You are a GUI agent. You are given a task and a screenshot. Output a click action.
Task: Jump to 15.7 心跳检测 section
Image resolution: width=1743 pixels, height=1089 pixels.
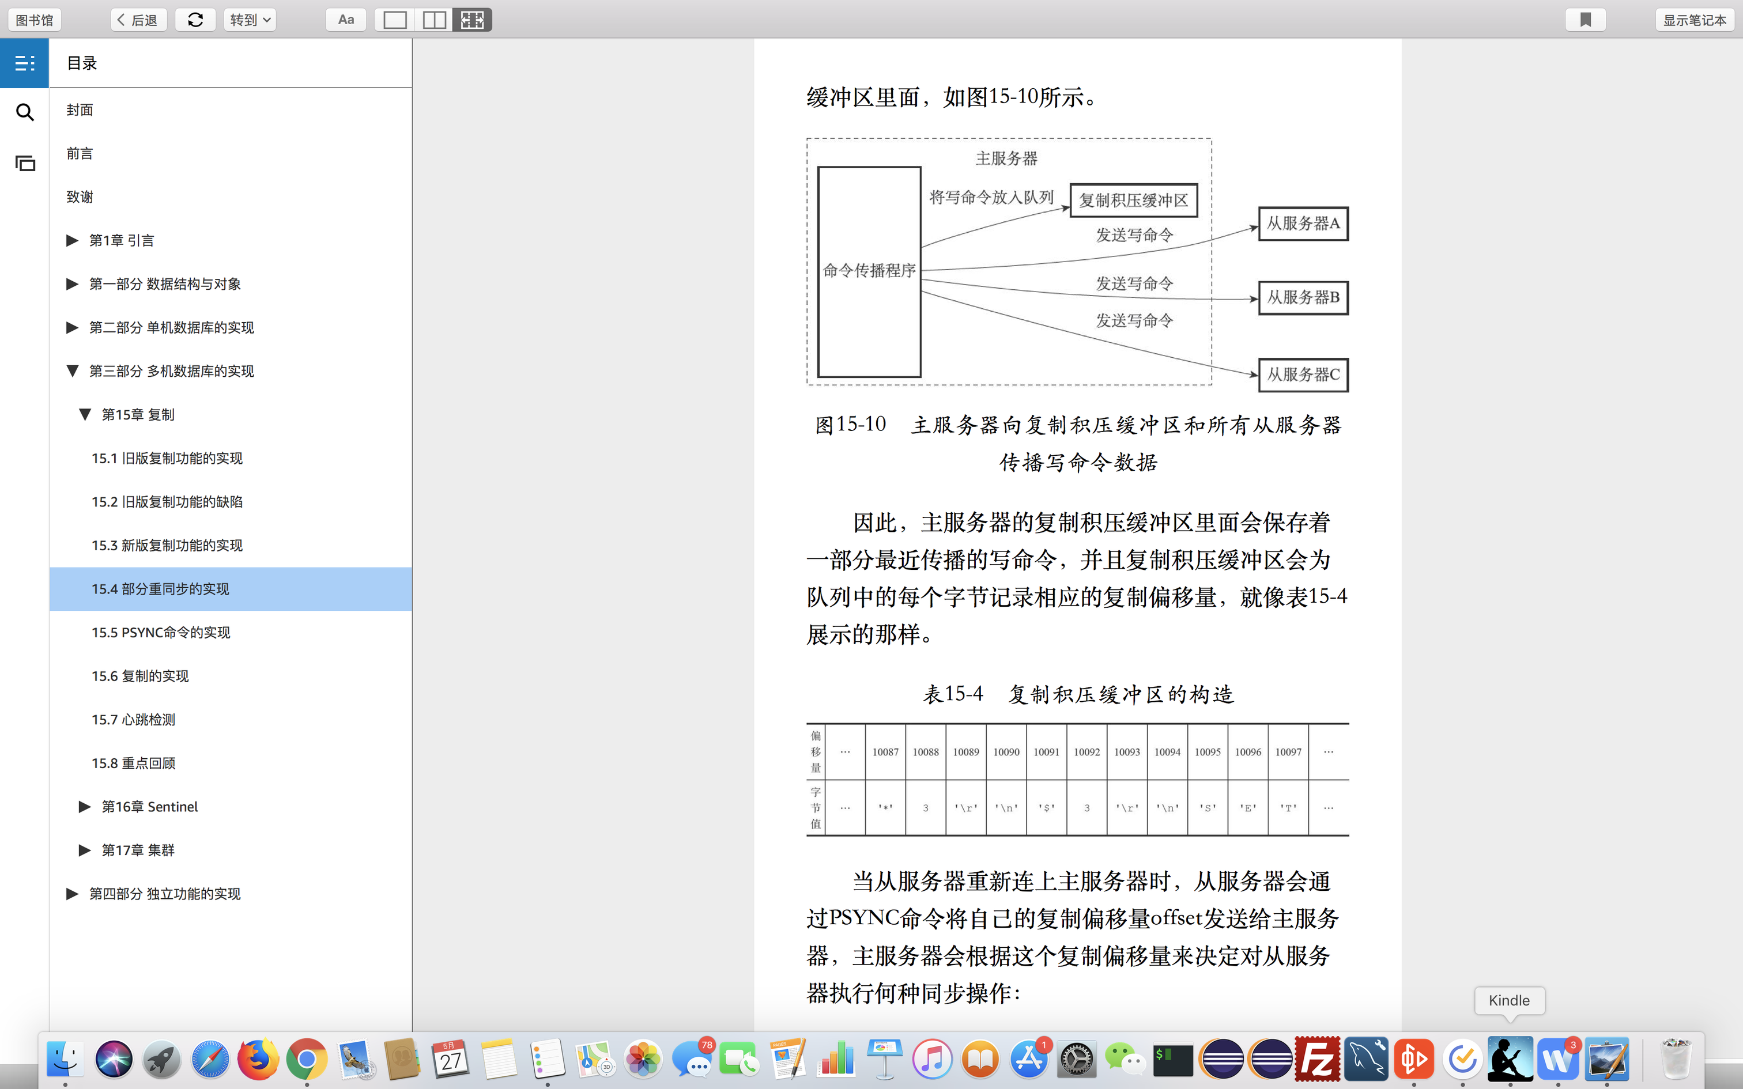(x=133, y=720)
